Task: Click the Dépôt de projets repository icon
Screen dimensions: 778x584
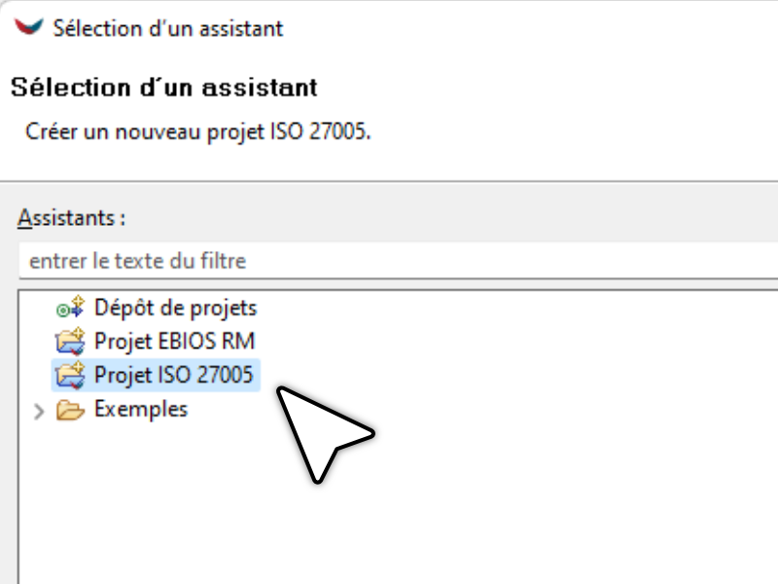Action: 70,307
